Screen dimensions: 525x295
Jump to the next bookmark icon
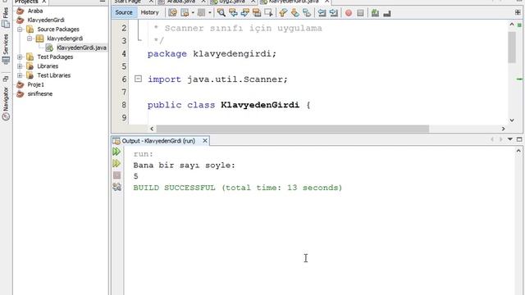[x=294, y=13]
